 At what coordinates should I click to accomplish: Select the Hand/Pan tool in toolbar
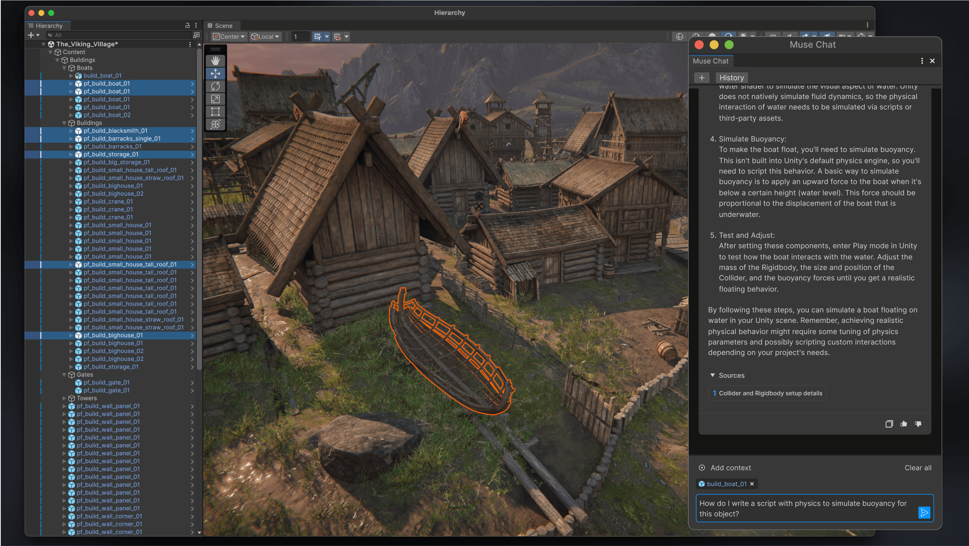pyautogui.click(x=216, y=59)
